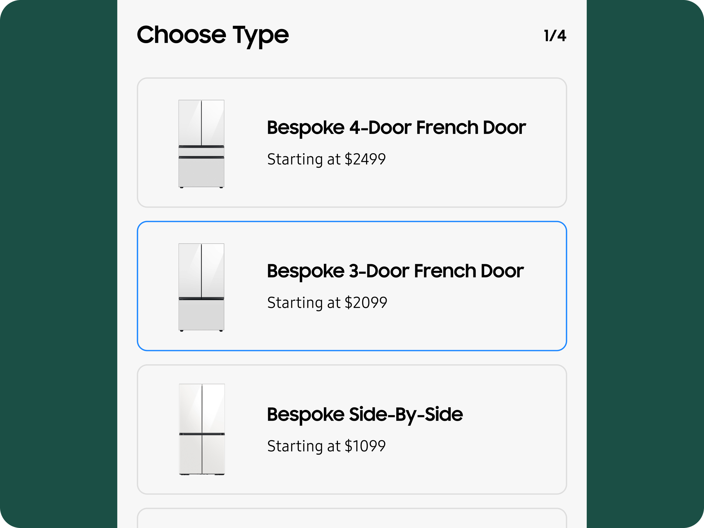Screen dimensions: 704x528
Task: Select the Bespoke 4-Door French Door card
Action: [352, 142]
